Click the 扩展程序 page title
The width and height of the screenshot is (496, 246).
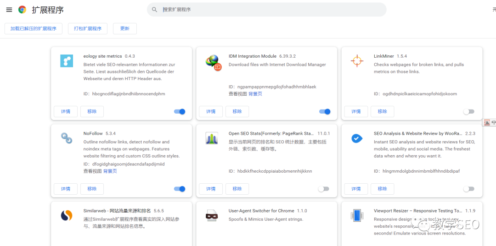point(48,10)
